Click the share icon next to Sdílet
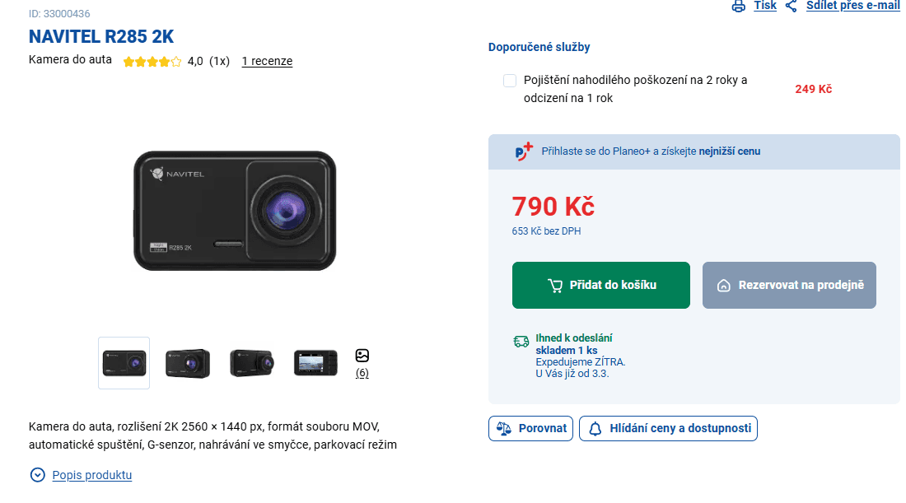 point(791,6)
